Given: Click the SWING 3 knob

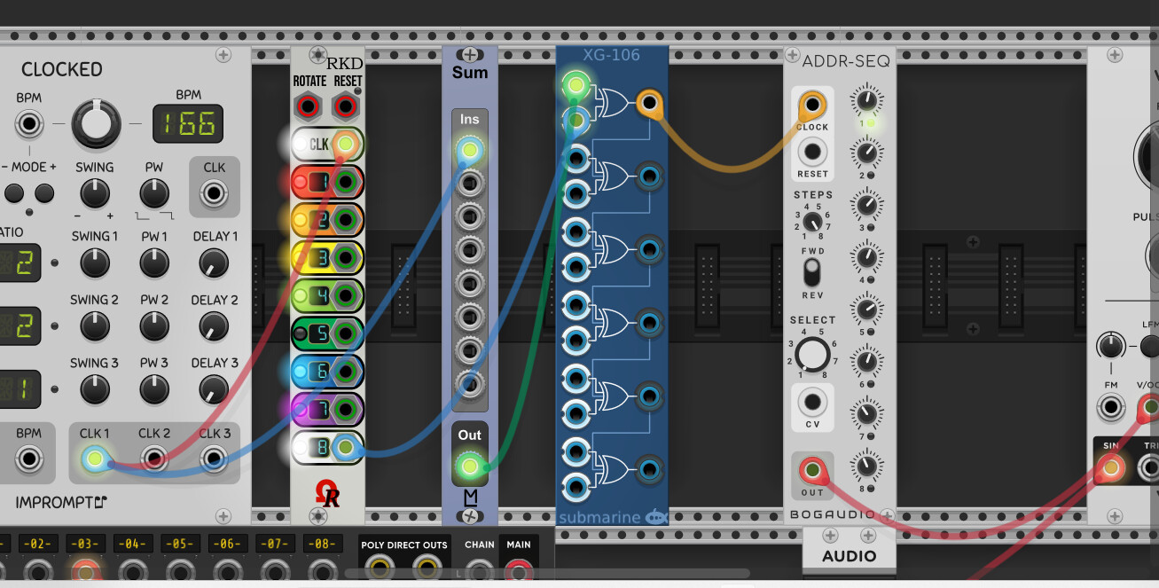Looking at the screenshot, I should pyautogui.click(x=94, y=389).
